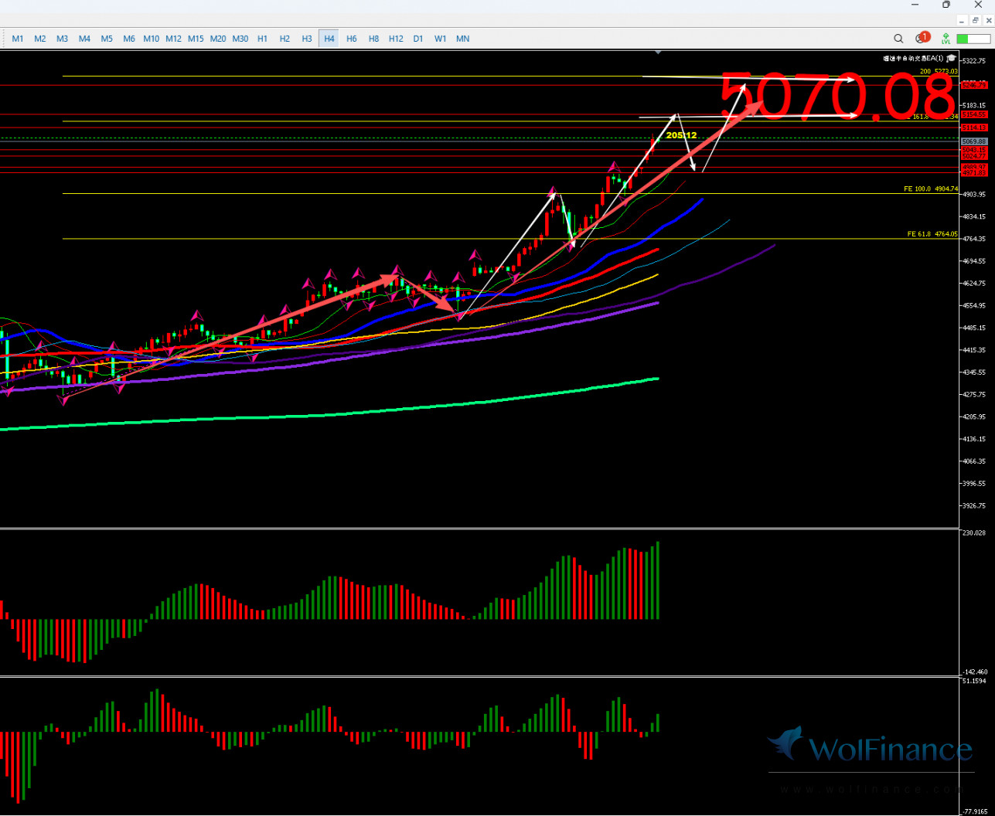Select the D1 daily timeframe

[x=418, y=39]
